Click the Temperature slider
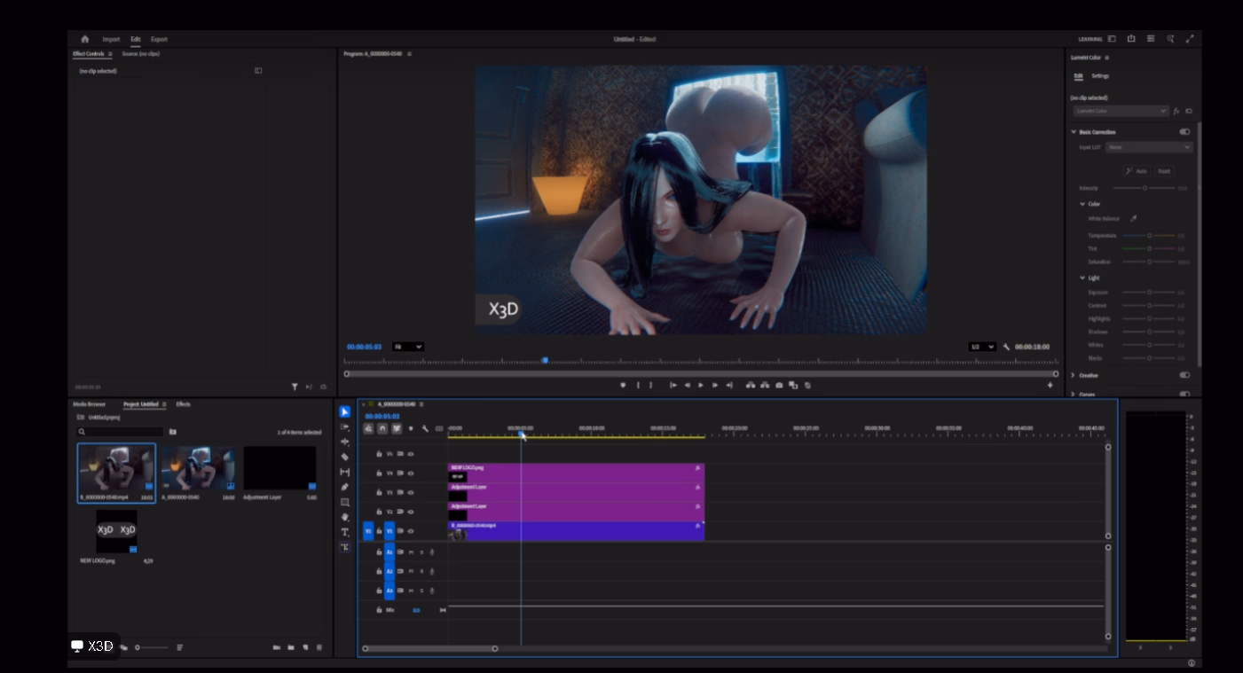Image resolution: width=1243 pixels, height=673 pixels. click(1149, 236)
